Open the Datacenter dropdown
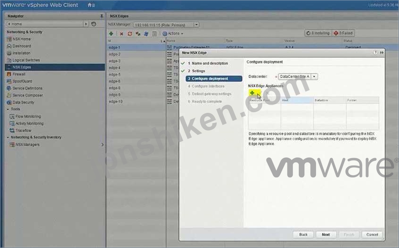The image size is (399, 248). pyautogui.click(x=315, y=76)
